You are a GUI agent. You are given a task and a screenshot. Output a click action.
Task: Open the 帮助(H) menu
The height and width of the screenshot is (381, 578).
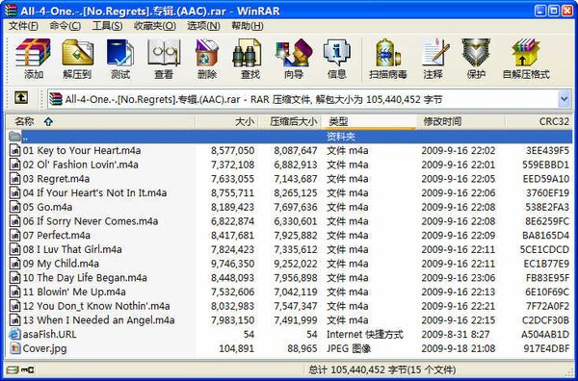pos(248,26)
